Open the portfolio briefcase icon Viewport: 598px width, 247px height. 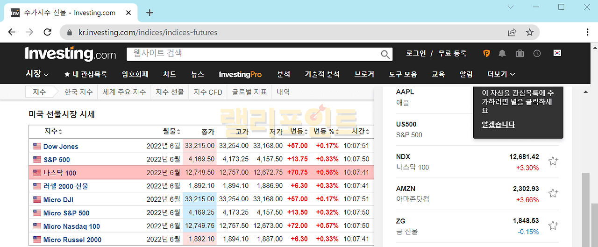[520, 54]
